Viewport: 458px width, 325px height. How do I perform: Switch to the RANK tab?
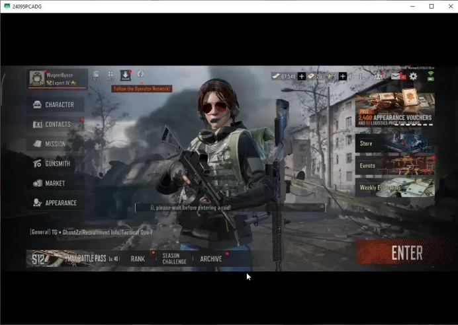point(138,259)
